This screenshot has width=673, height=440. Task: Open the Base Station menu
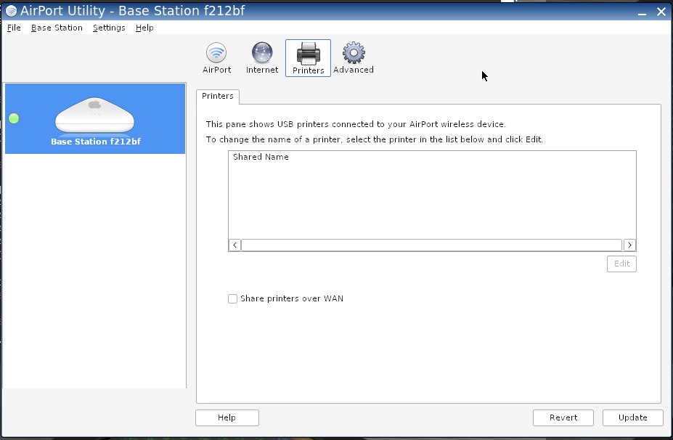[57, 28]
